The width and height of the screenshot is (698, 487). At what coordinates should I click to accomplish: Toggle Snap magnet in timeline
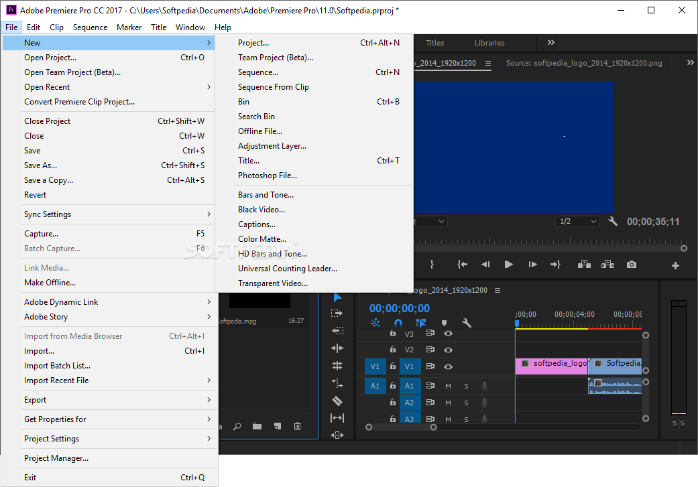click(398, 323)
